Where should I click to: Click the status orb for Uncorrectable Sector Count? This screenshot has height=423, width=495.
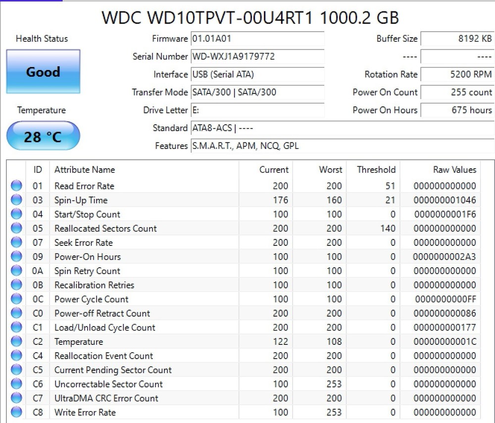16,384
